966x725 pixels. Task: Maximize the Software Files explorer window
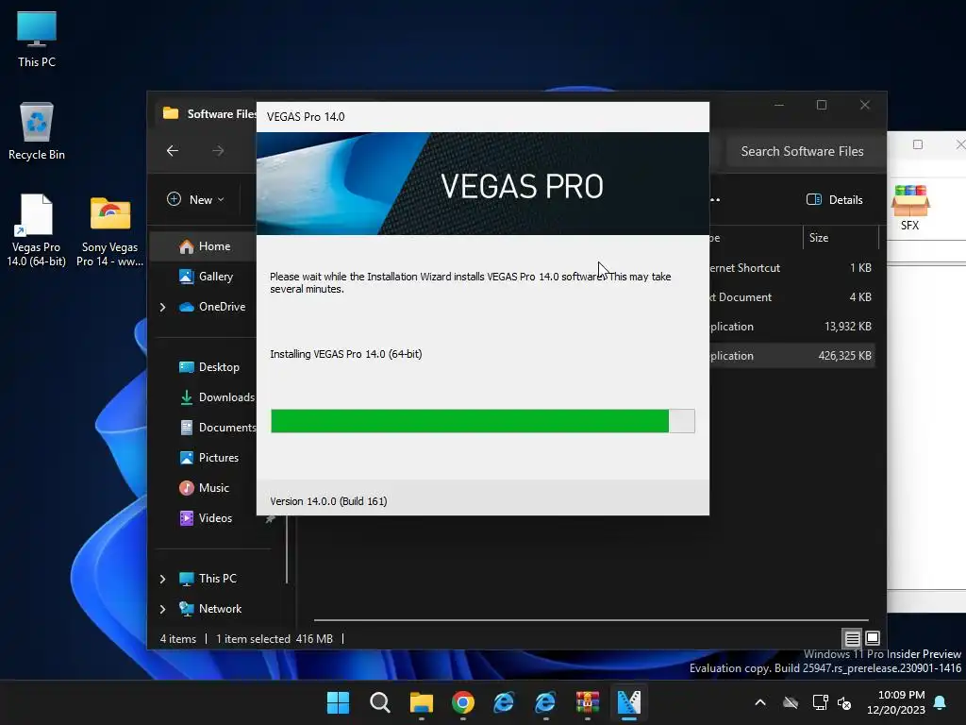822,105
